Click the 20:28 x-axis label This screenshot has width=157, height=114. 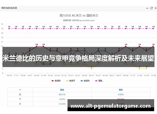tap(36, 76)
